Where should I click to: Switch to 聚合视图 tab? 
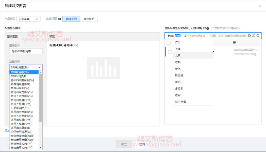coord(89,19)
